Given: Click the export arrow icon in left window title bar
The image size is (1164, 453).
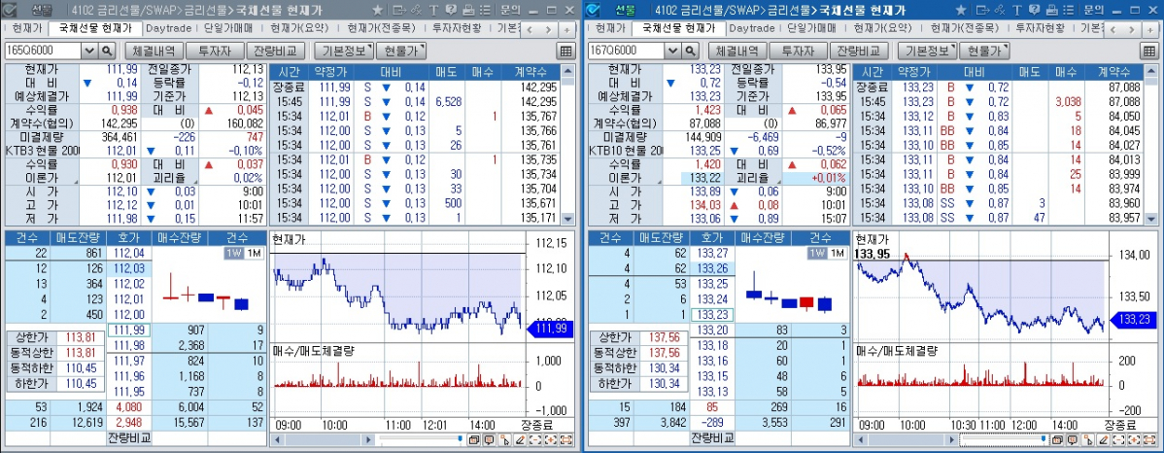Looking at the screenshot, I should tap(399, 11).
